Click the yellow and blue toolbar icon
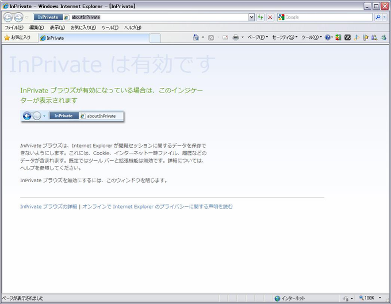Screen dimensions: 391x304 point(356,37)
